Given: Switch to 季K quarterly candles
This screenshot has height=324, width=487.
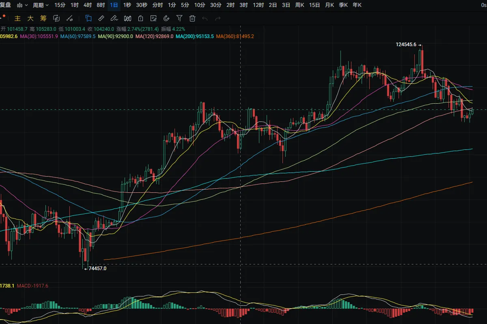Looking at the screenshot, I should [x=343, y=5].
